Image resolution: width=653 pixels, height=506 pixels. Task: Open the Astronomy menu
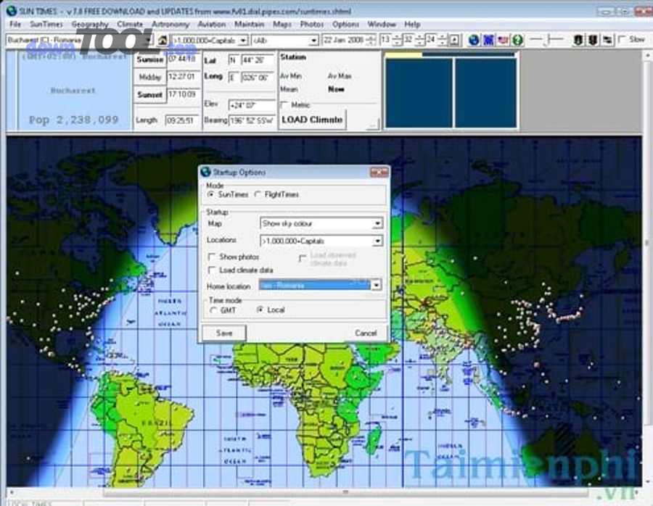tap(171, 24)
